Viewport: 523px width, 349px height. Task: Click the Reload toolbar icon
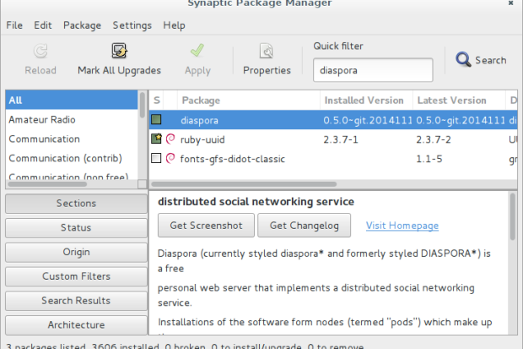click(x=40, y=52)
